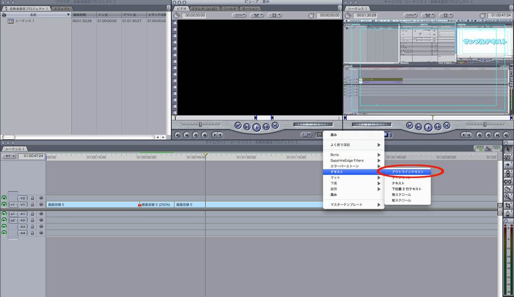Open the RT pop-up menu in timeline
The image size is (514, 297).
click(9, 156)
